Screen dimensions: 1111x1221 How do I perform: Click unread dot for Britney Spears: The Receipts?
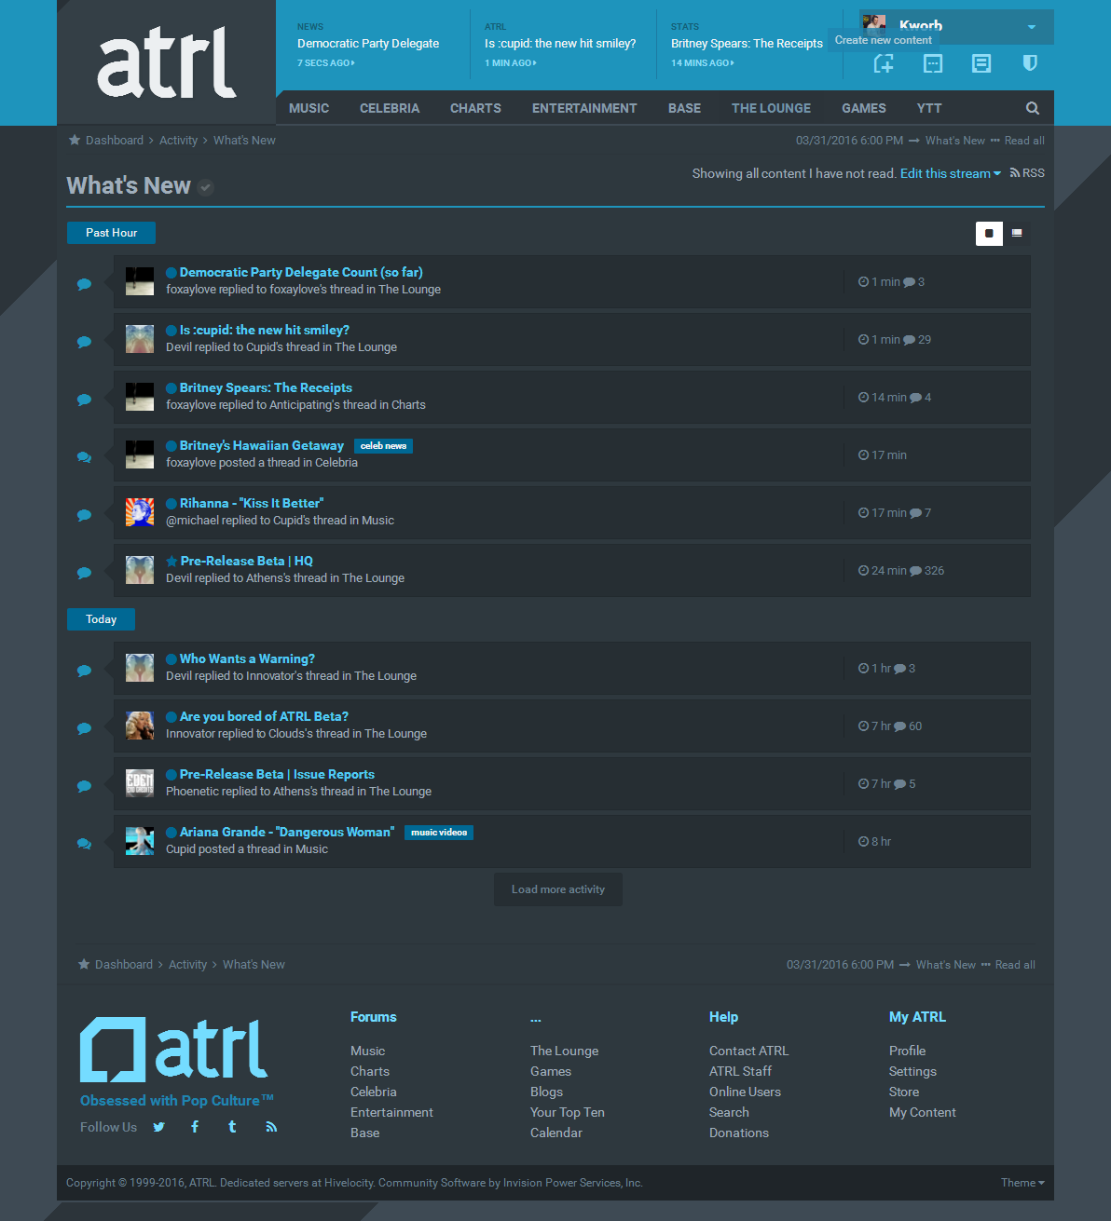click(171, 388)
